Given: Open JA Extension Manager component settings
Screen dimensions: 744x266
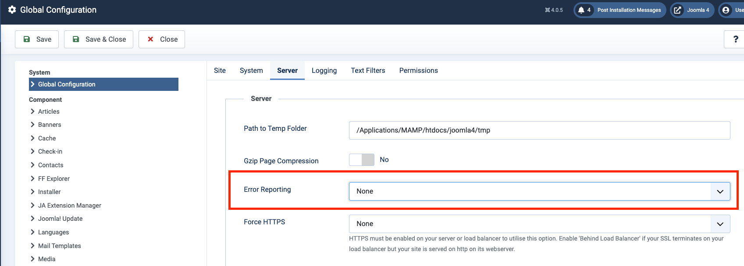Looking at the screenshot, I should [x=69, y=205].
